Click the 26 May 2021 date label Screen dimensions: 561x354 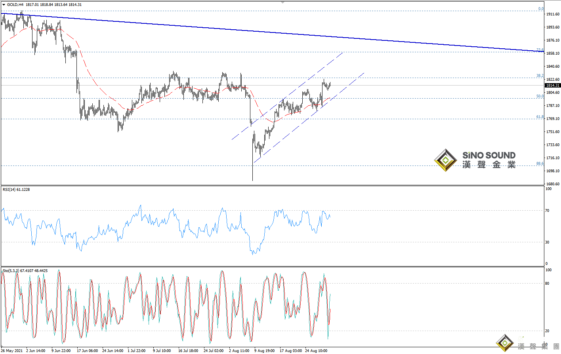pos(12,350)
